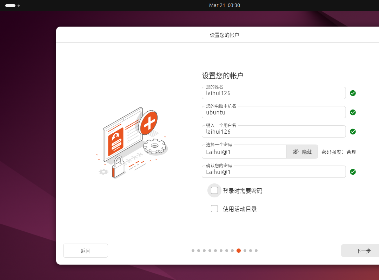The height and width of the screenshot is (280, 379).
Task: Click the activities pill in the top-left corner
Action: pos(10,6)
